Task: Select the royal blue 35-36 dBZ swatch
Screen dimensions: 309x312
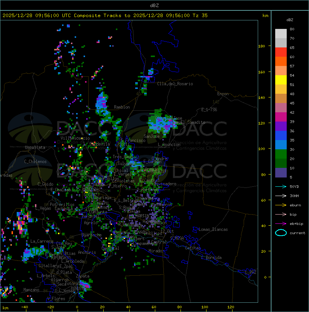Action: (281, 135)
